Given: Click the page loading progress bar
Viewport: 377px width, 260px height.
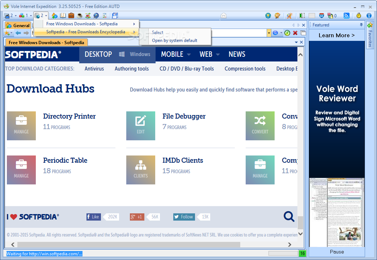Looking at the screenshot, I should (283, 253).
